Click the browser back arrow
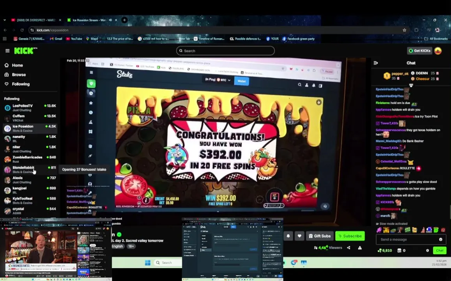This screenshot has width=451, height=281. (x=5, y=30)
